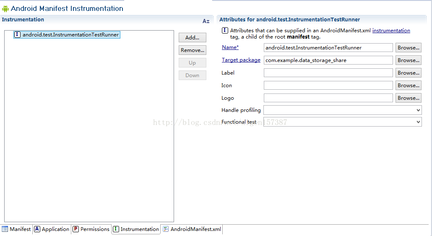Select the Instrumentation tab
The height and width of the screenshot is (236, 432).
pos(136,229)
